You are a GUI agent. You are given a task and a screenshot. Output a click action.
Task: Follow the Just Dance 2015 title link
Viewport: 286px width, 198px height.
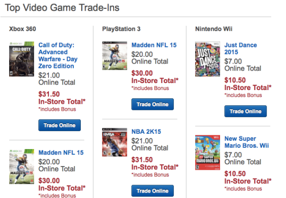coord(241,48)
